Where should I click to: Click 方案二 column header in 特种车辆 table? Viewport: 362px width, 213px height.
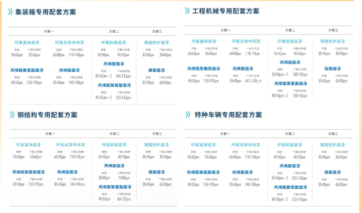[x=290, y=134]
